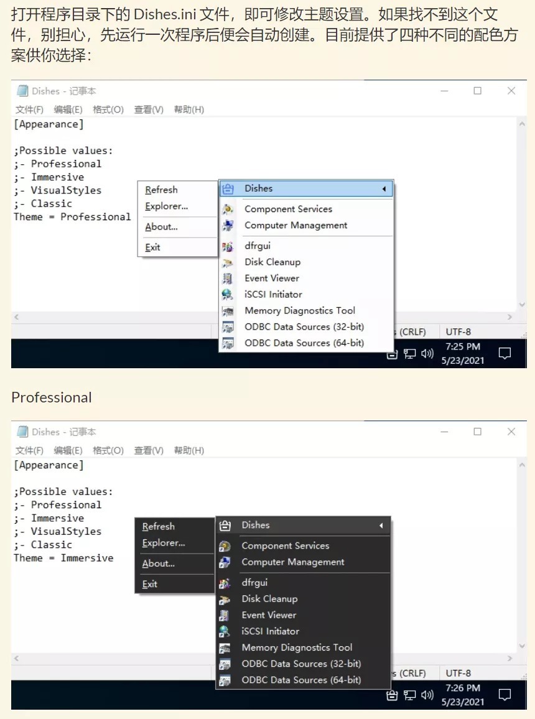Click UTF-8 status bar entry in upper Notepad
Screen dimensions: 535x719
[x=458, y=332]
